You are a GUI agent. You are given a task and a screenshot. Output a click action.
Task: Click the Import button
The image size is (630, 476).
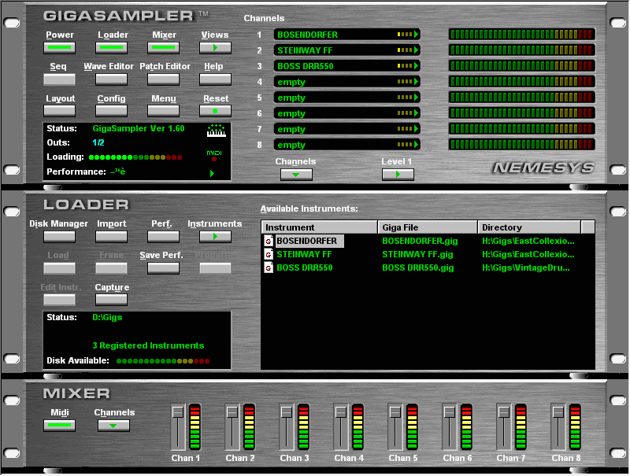pyautogui.click(x=111, y=237)
